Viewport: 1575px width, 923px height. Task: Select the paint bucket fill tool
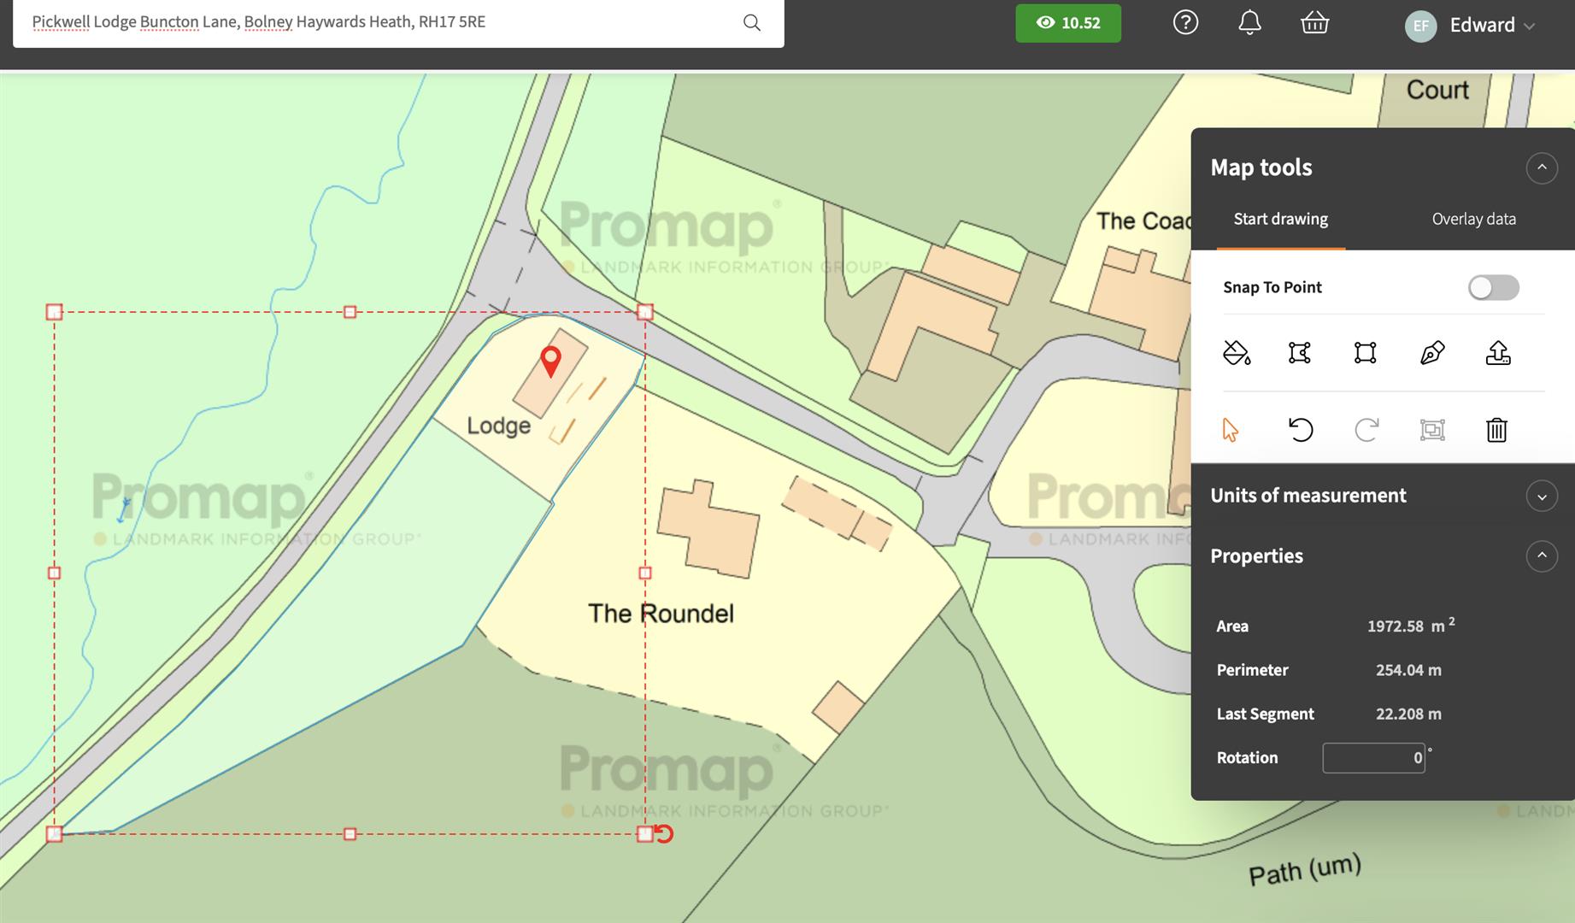pos(1237,352)
